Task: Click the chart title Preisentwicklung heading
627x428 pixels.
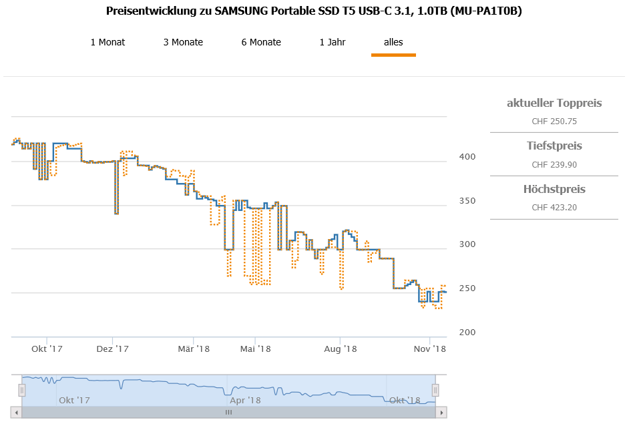Action: [314, 12]
